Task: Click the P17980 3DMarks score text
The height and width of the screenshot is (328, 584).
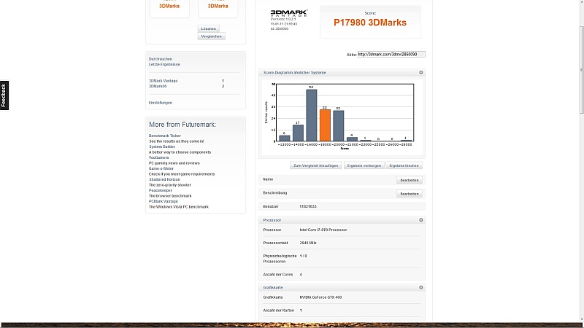Action: [370, 23]
